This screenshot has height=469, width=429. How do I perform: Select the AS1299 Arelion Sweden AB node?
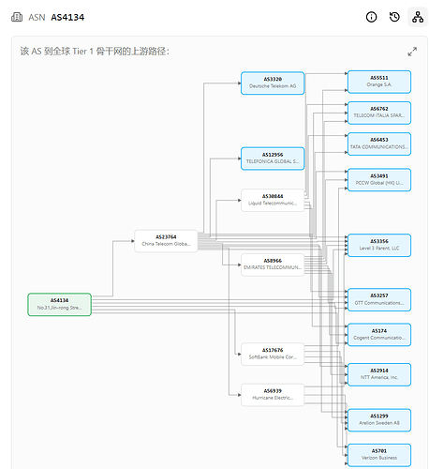379,420
